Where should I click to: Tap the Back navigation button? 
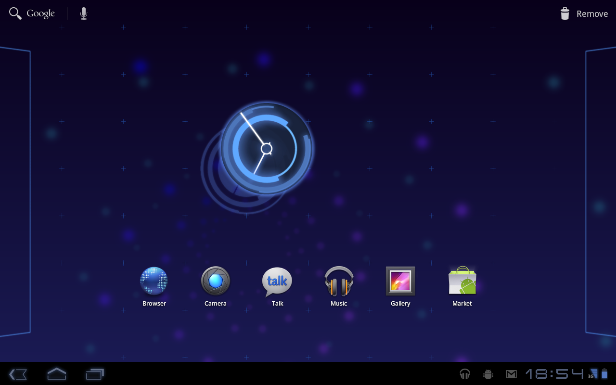[x=18, y=374]
